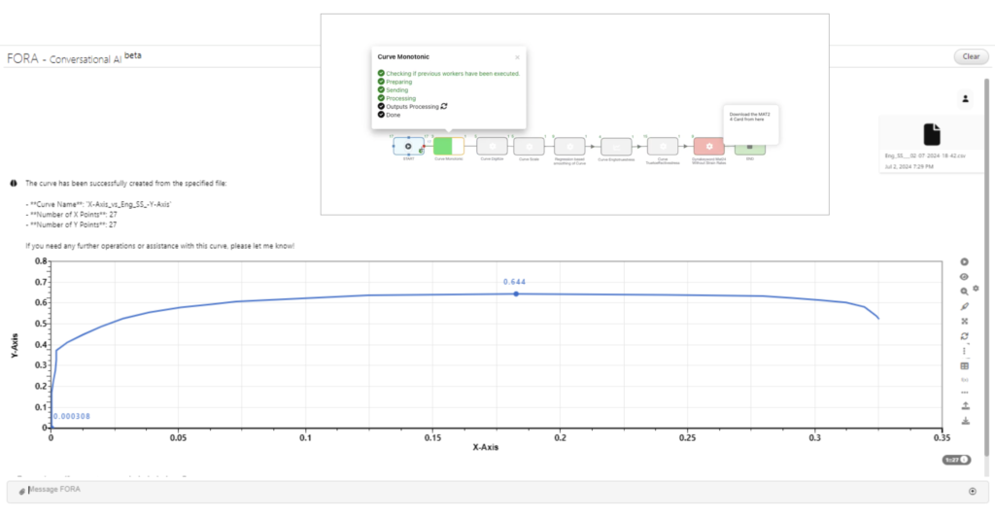Screen dimensions: 995x517
Task: Select the Curve Scale workflow node
Action: tap(530, 147)
